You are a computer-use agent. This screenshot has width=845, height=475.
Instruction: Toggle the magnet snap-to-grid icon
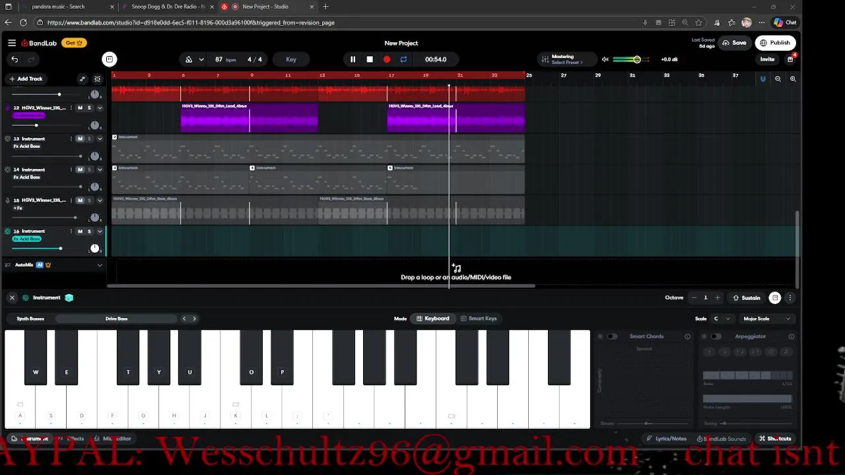(x=762, y=79)
